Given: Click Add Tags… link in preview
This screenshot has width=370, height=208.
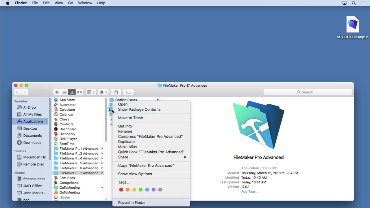Looking at the screenshot, I should click(x=250, y=192).
